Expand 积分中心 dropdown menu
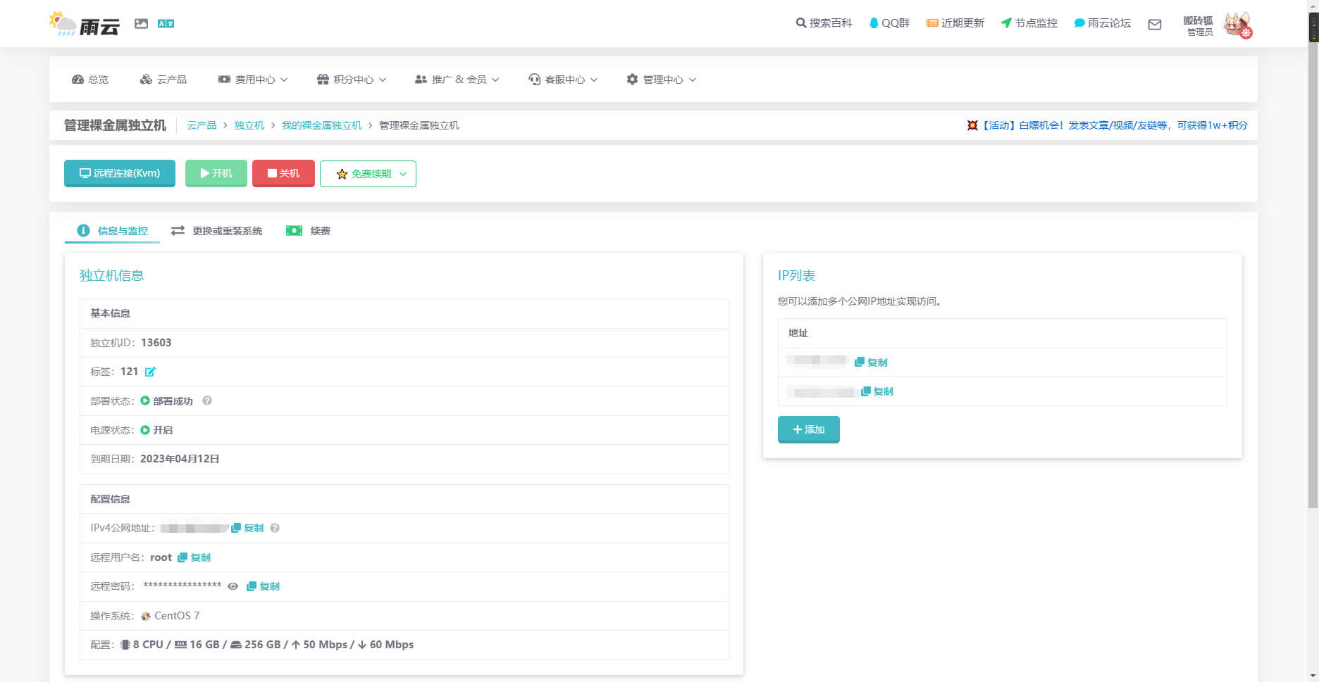The height and width of the screenshot is (682, 1319). pos(352,80)
